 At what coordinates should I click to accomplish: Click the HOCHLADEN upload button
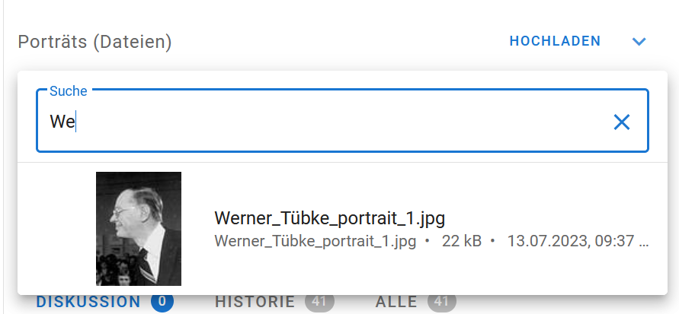(x=555, y=41)
